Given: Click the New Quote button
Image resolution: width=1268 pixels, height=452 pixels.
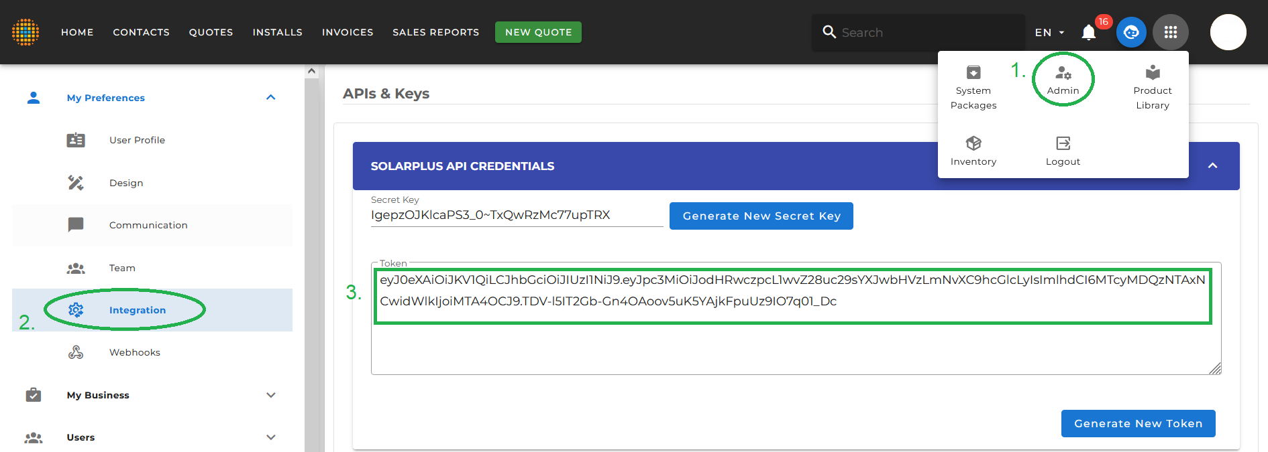Looking at the screenshot, I should point(538,32).
